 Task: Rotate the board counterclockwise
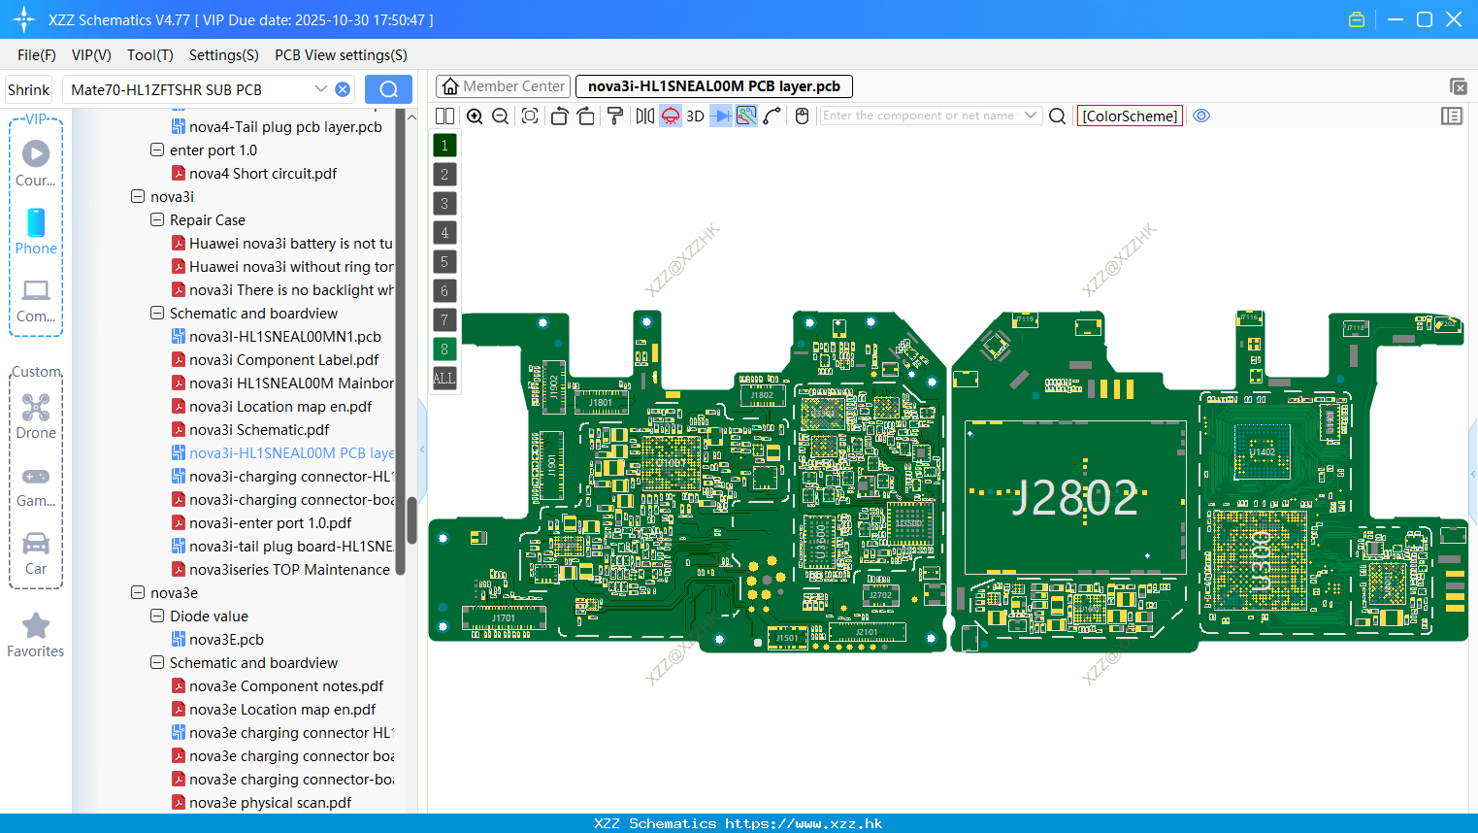(559, 116)
